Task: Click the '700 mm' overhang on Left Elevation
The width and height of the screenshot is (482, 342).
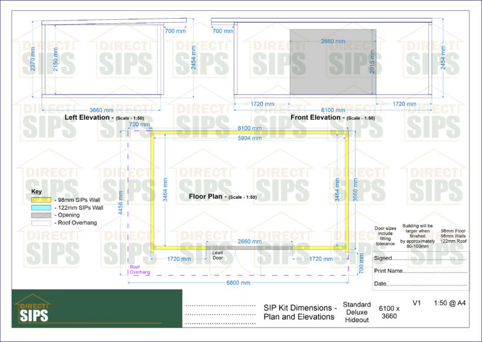Action: (175, 31)
